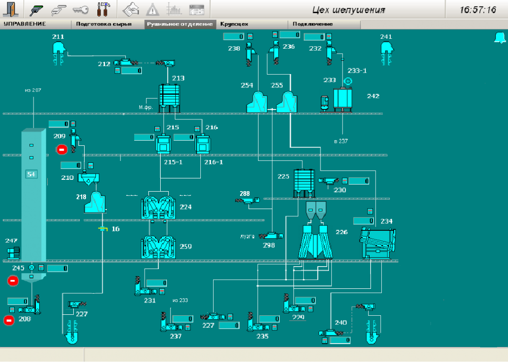
Task: Click the green connect plug icon
Action: pyautogui.click(x=37, y=9)
